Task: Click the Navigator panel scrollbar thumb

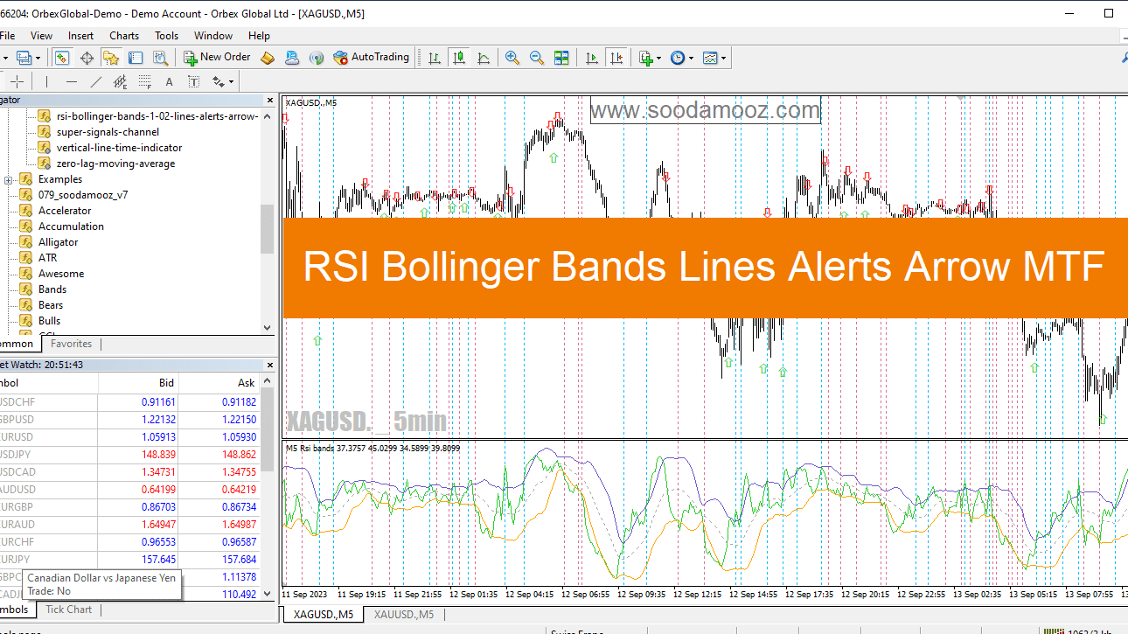Action: (267, 229)
